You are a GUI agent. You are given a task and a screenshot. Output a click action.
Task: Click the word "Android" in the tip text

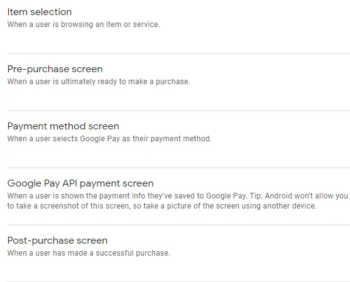[278, 196]
